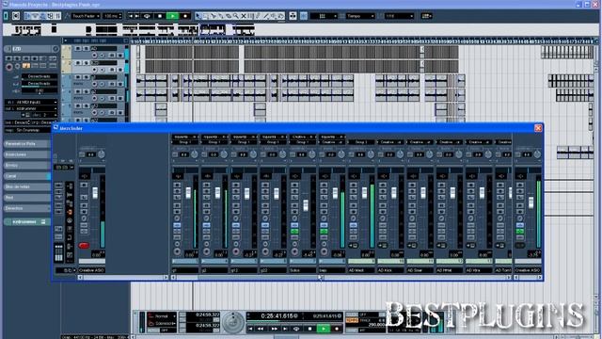The image size is (602, 339).
Task: Select the Object Selection arrow tool
Action: tap(198, 16)
